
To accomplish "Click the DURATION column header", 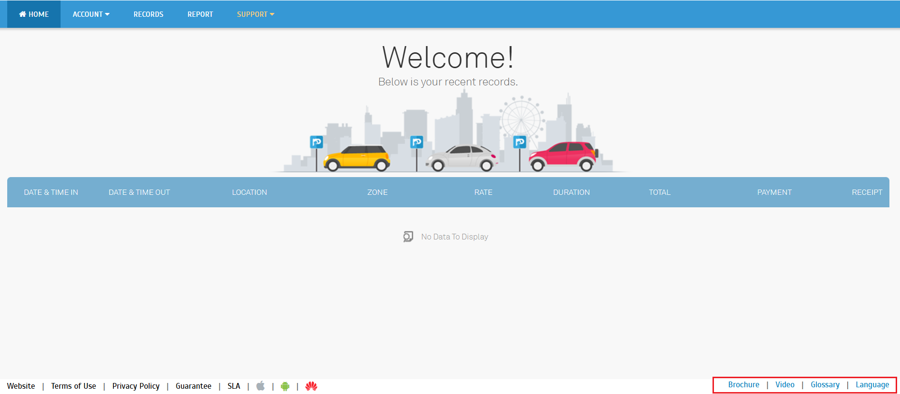I will [x=571, y=192].
